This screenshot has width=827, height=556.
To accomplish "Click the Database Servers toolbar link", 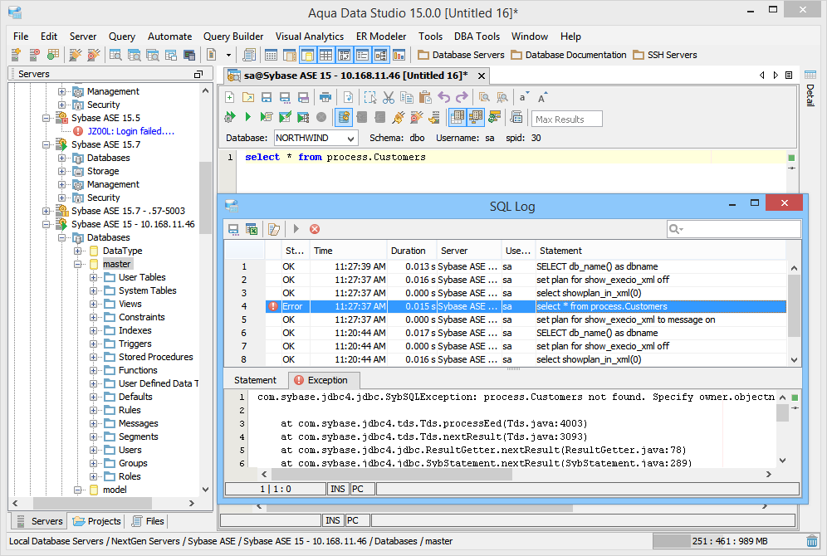I will coord(461,55).
